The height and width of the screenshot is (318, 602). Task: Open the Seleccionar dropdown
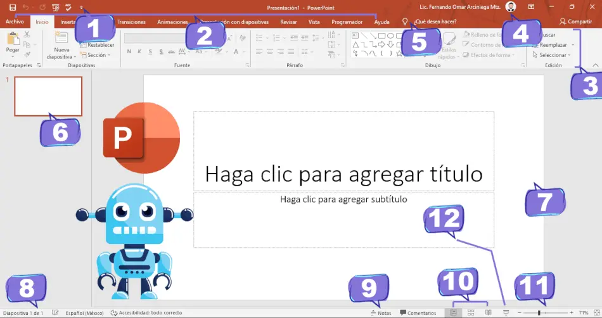[551, 55]
